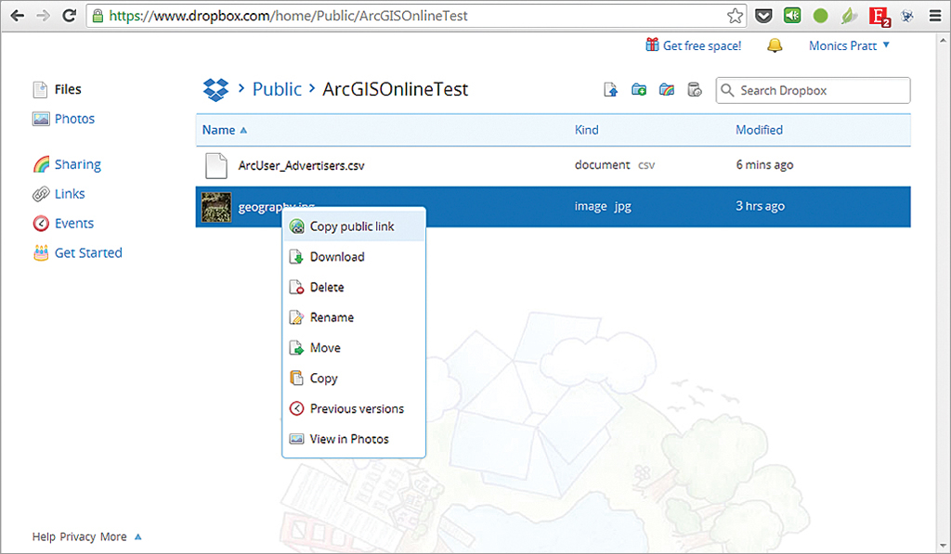951x554 pixels.
Task: Click the gift icon near free space
Action: pos(652,45)
